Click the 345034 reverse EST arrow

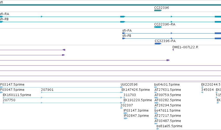pyautogui.click(x=202, y=92)
